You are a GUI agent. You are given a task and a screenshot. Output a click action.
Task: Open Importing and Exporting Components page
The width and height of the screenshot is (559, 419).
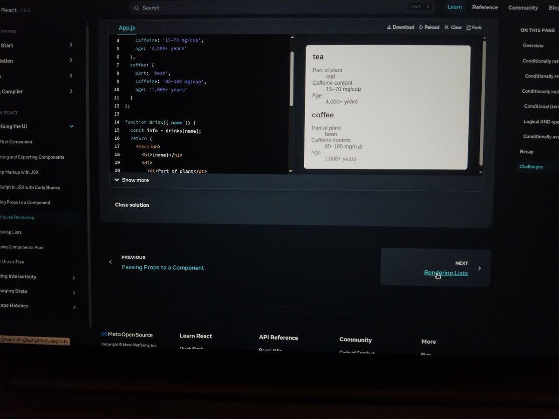point(32,157)
